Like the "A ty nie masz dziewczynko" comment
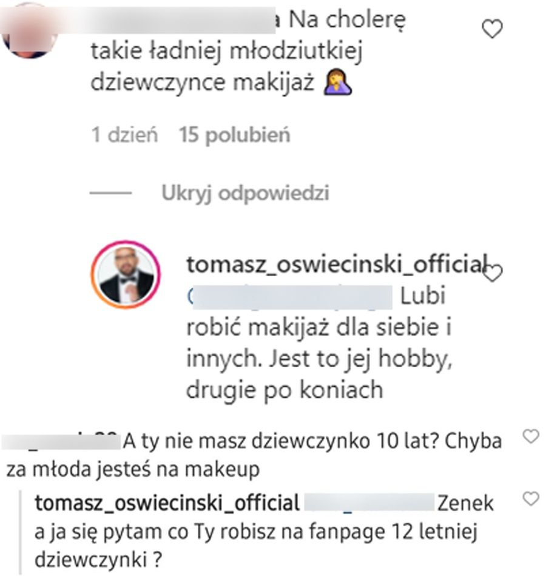This screenshot has height=576, width=546. [x=531, y=436]
